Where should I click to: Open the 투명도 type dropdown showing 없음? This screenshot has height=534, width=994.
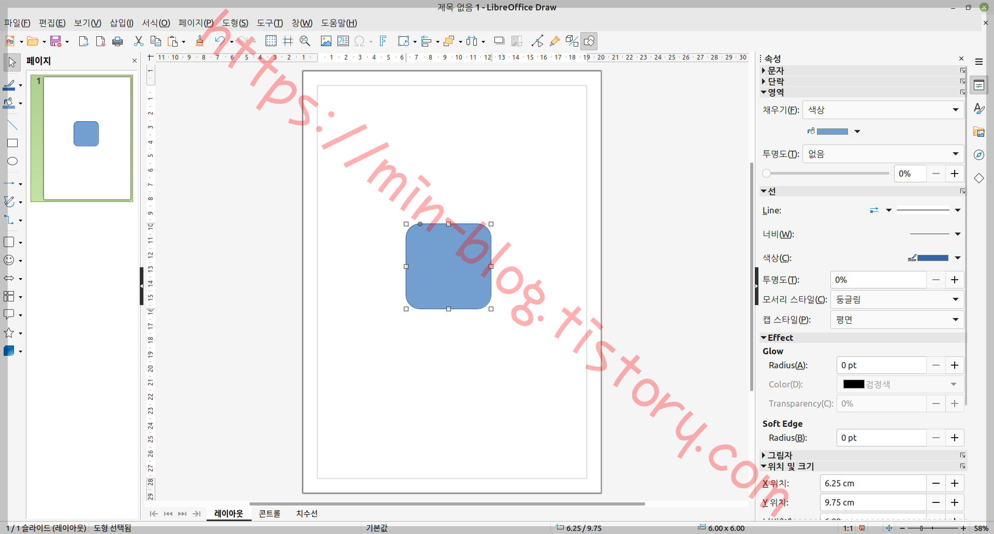(x=883, y=154)
